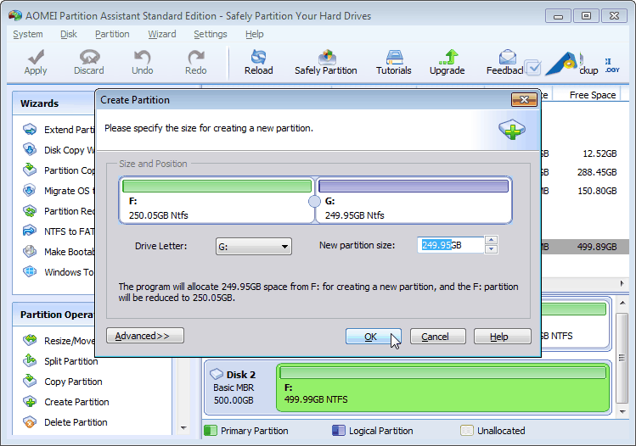The height and width of the screenshot is (446, 636).
Task: Click the 150.80GB free space cell
Action: point(597,191)
